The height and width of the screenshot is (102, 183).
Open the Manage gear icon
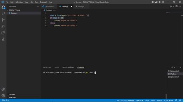[3, 96]
